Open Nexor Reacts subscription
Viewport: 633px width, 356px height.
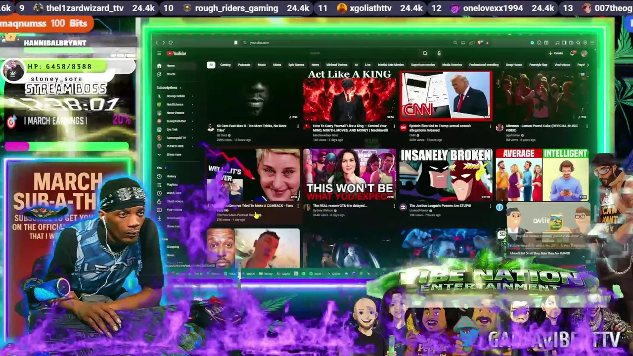click(175, 113)
